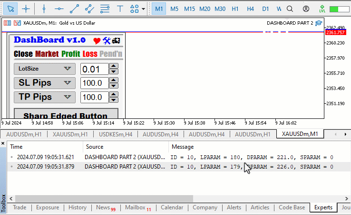The height and width of the screenshot is (215, 351).
Task: Toggle the M30 timeframe button
Action: [x=220, y=9]
